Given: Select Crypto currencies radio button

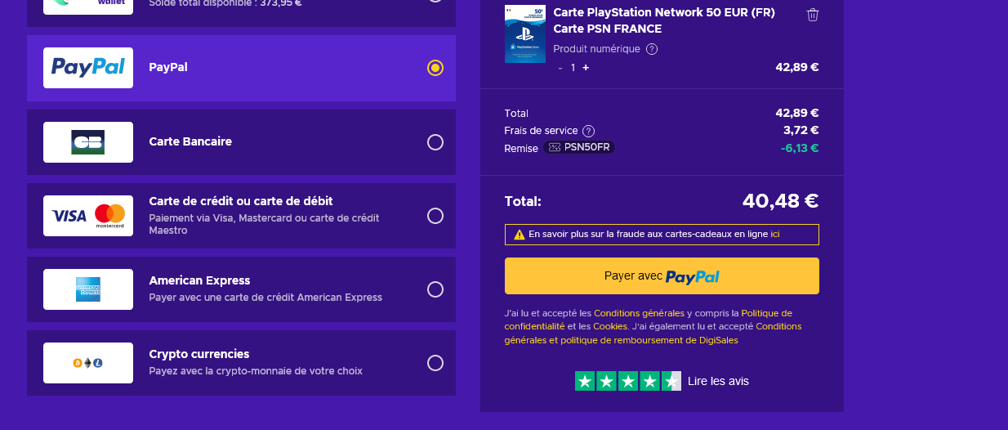Looking at the screenshot, I should 435,363.
